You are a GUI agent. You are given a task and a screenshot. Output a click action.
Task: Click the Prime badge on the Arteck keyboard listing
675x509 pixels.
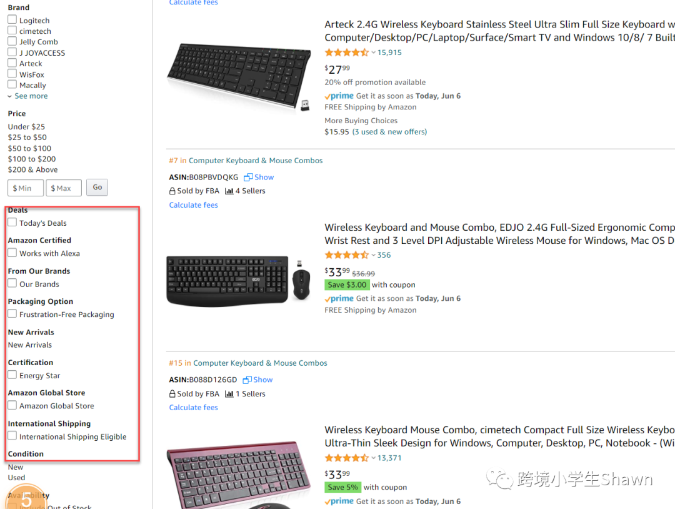tap(339, 96)
